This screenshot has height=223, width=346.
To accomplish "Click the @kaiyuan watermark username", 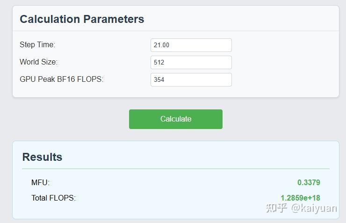I will (x=314, y=208).
